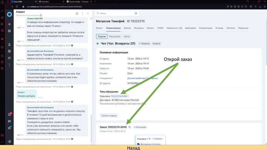Open the chat bubble icon in CRM sidebar
The width and height of the screenshot is (267, 150).
pos(9,121)
